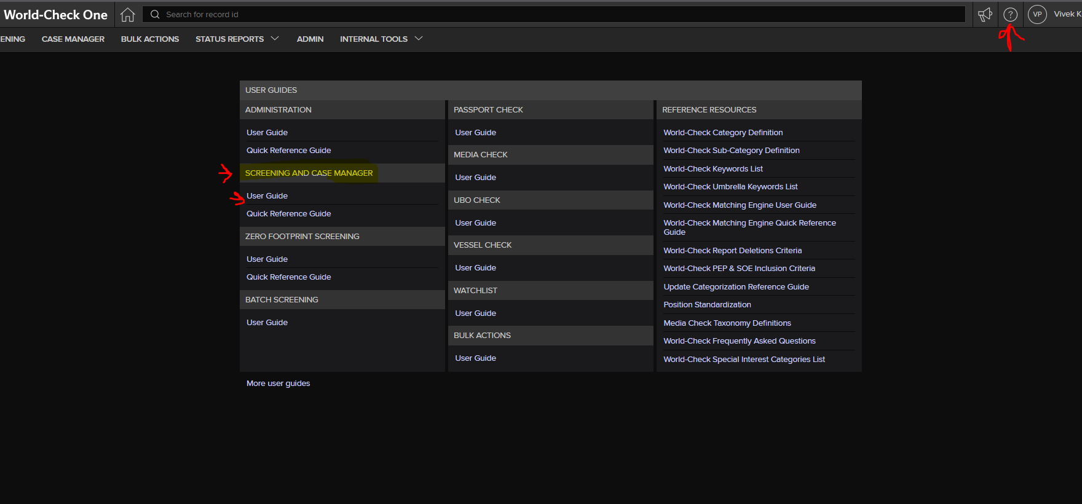Expand the Status Reports dropdown chevron
Screen dimensions: 1082x504
pos(275,39)
